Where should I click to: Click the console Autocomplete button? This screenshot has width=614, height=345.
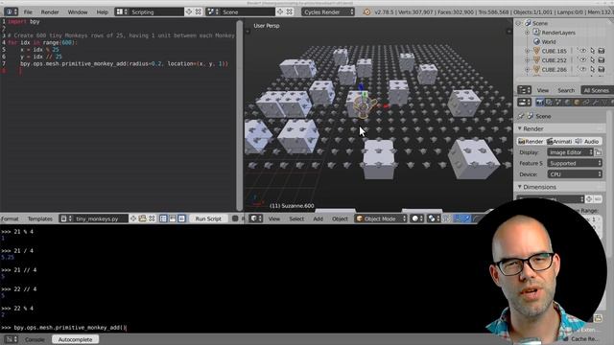click(x=75, y=339)
